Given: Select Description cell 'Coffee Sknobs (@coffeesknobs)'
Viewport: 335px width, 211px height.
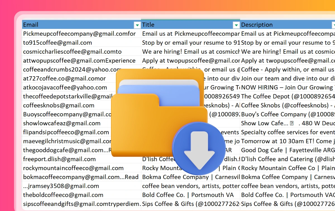Looking at the screenshot, I should pos(288,105).
